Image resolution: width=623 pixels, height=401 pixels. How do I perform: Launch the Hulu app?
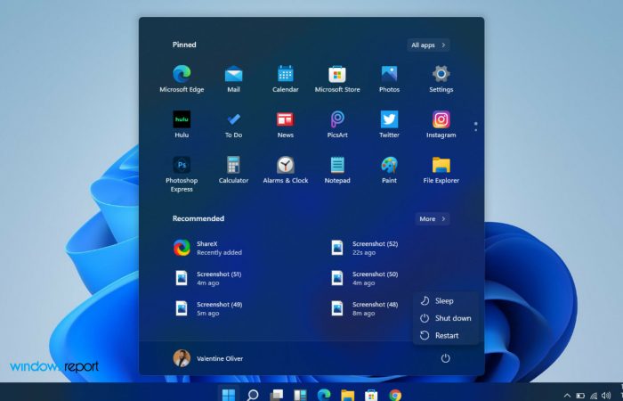[182, 125]
